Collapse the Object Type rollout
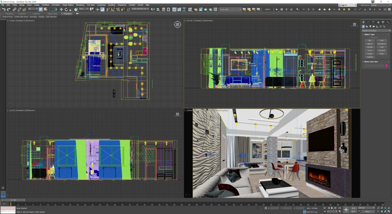Viewport: 392px width, 214px height. [370, 34]
